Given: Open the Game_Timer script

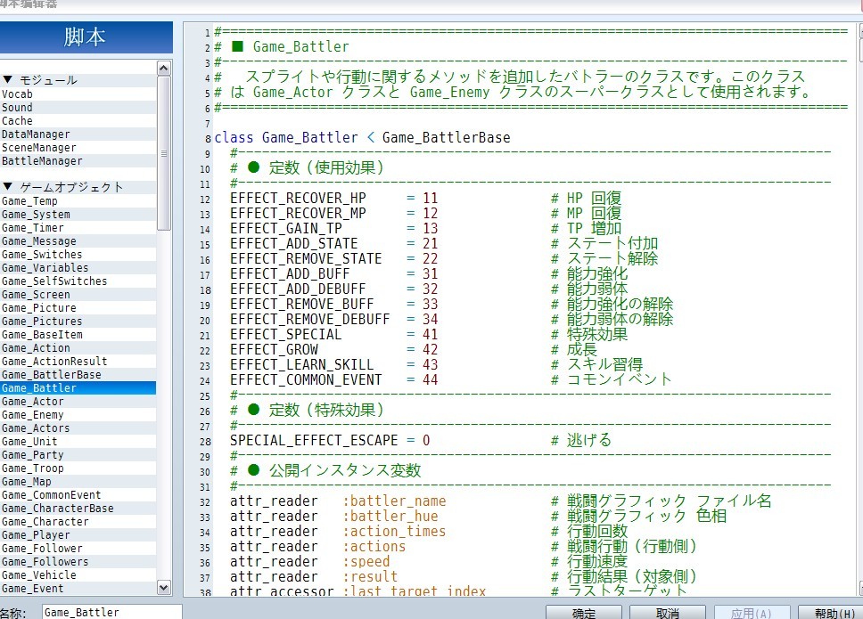Looking at the screenshot, I should pyautogui.click(x=78, y=228).
